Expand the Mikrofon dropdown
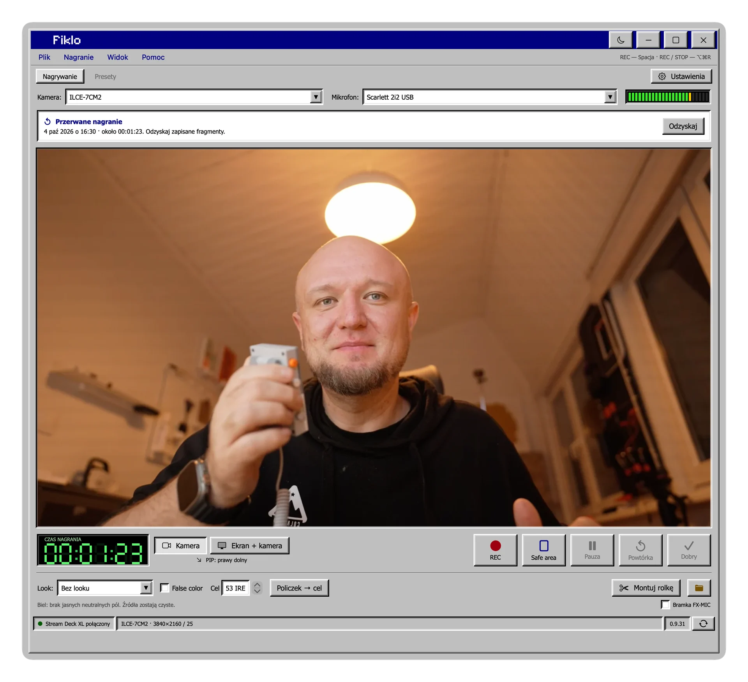The height and width of the screenshot is (682, 748). click(610, 97)
